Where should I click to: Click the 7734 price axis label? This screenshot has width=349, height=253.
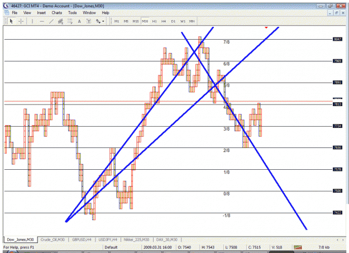pyautogui.click(x=337, y=126)
